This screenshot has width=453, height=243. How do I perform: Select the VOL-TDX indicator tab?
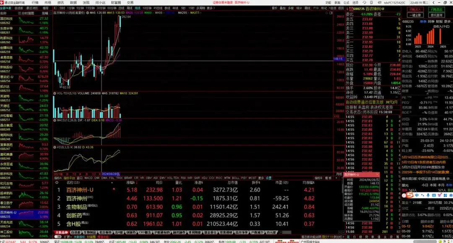click(x=173, y=178)
